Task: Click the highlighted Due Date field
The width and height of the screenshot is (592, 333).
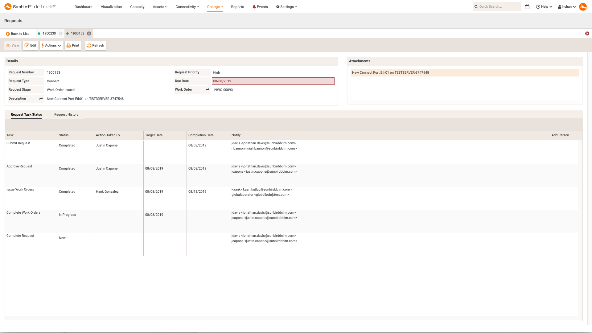Action: click(273, 81)
